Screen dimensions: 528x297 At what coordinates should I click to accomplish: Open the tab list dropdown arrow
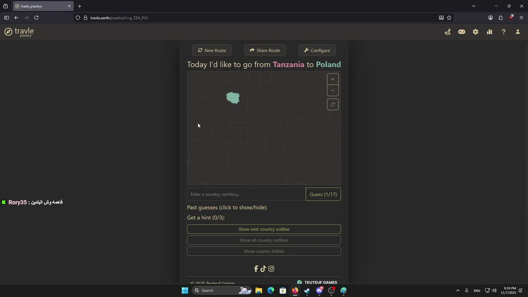(x=474, y=6)
